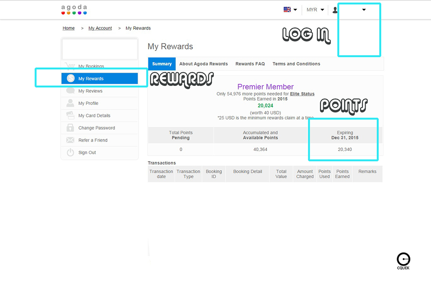Click the speech bubble reviews icon
431x286 pixels.
pos(70,91)
